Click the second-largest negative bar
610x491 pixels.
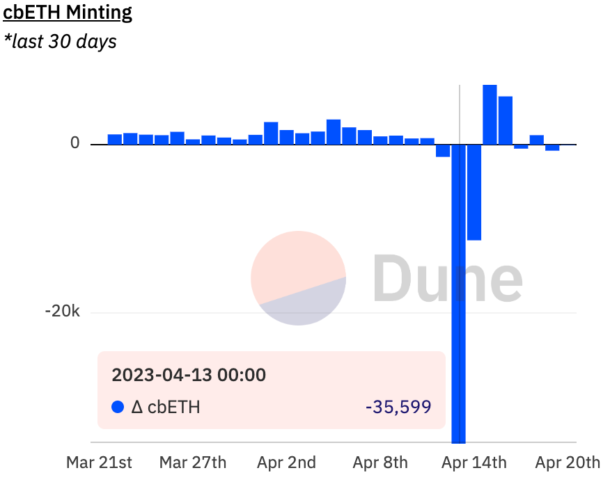tap(474, 192)
